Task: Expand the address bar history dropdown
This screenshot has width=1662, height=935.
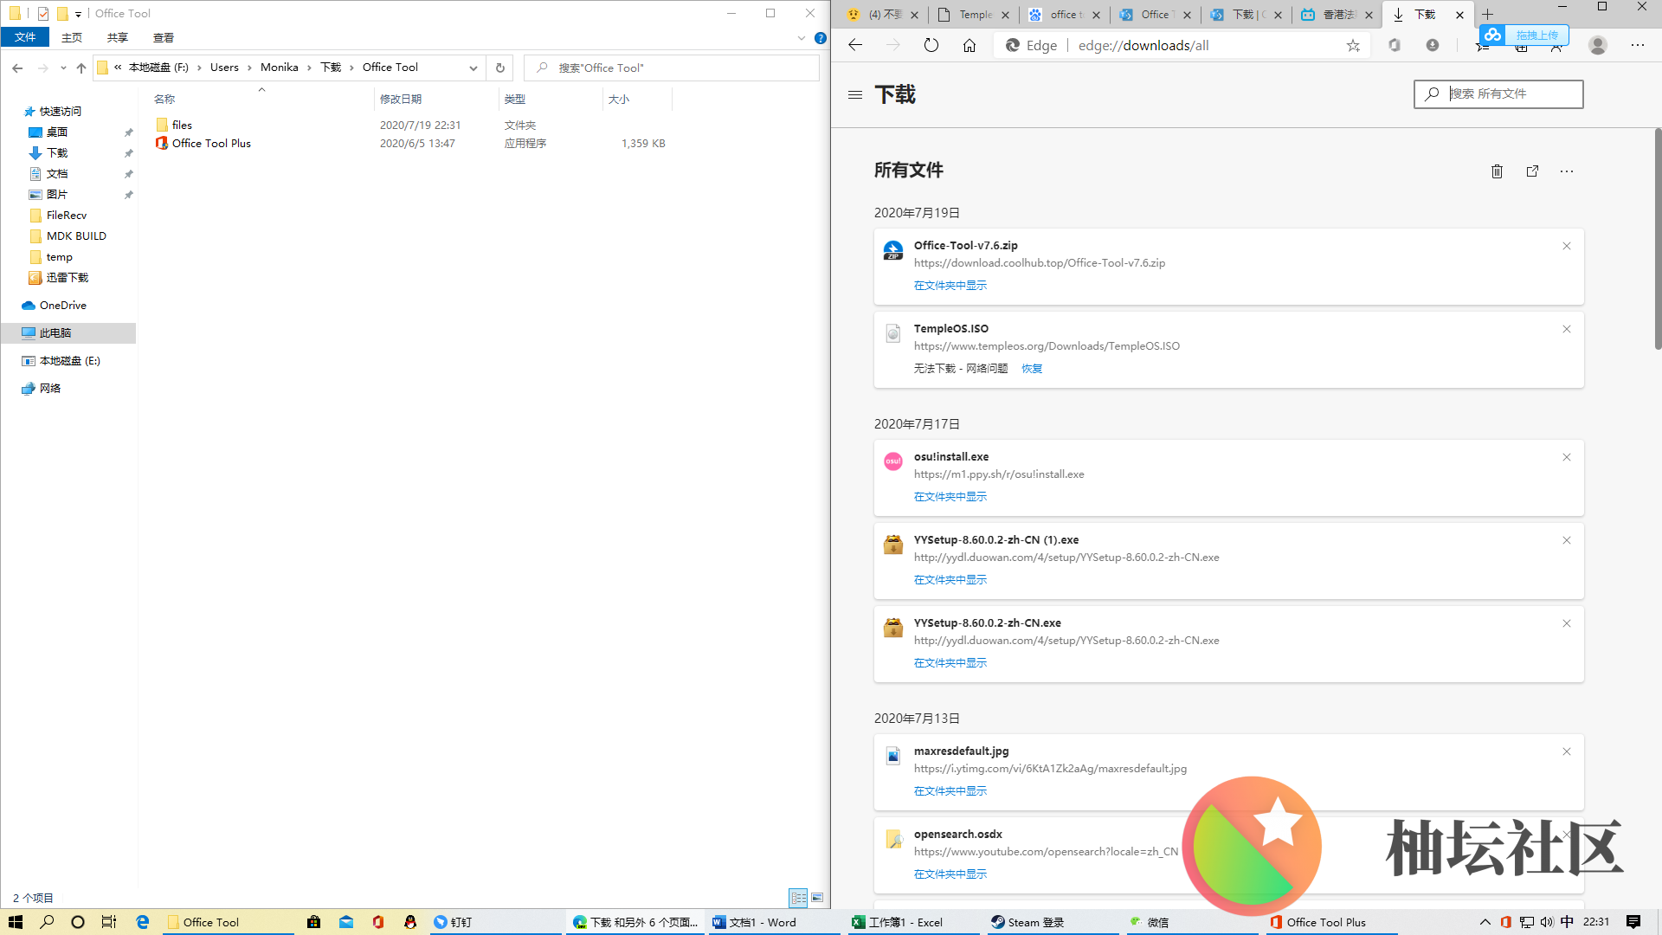Action: click(x=473, y=68)
